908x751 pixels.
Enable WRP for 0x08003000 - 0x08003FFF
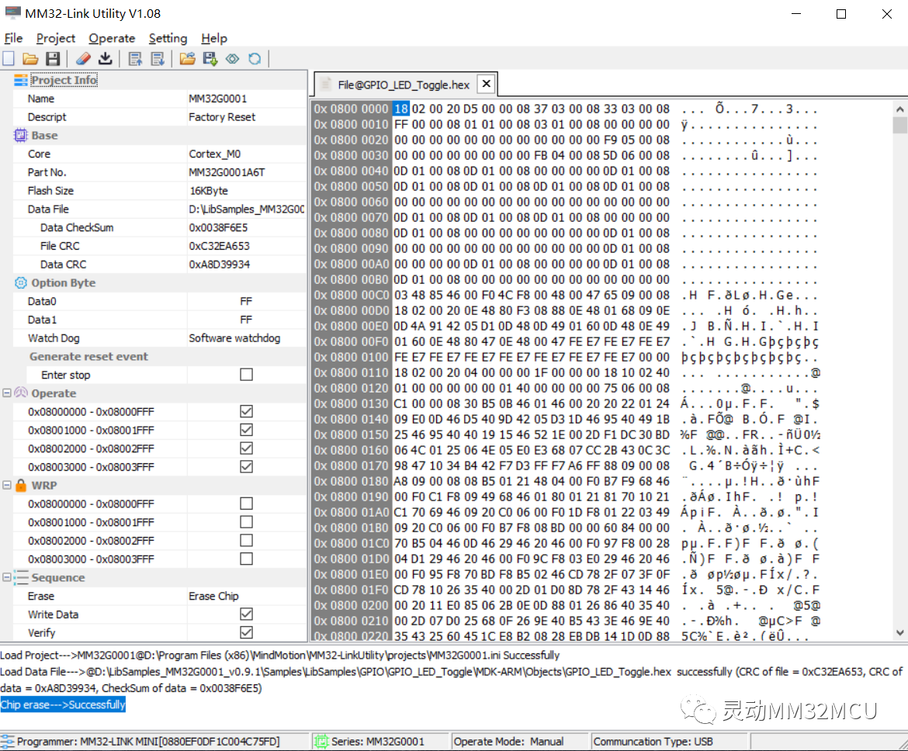[246, 559]
